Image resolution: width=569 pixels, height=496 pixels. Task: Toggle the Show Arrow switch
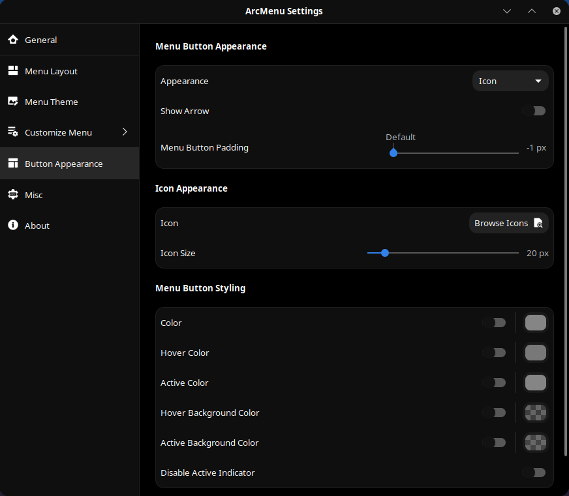pos(534,111)
